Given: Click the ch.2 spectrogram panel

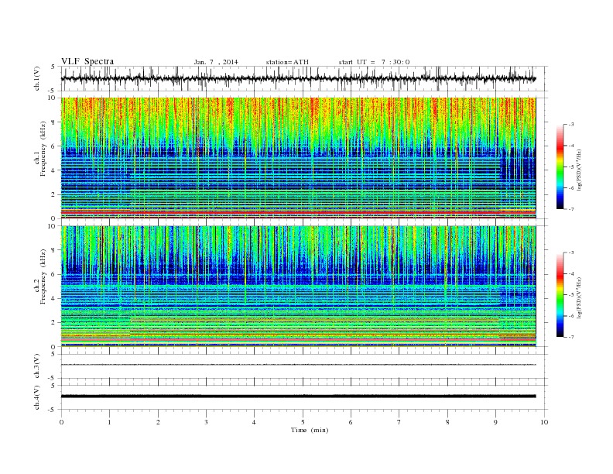Looking at the screenshot, I should click(x=298, y=287).
